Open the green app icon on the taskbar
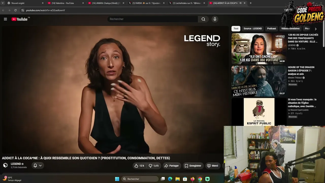325x183 pixels. (207, 179)
